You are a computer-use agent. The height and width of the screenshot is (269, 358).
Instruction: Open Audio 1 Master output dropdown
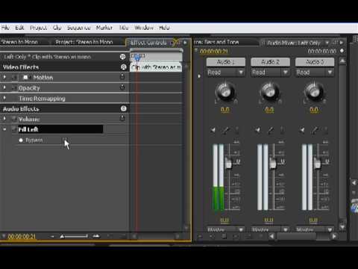(x=226, y=229)
